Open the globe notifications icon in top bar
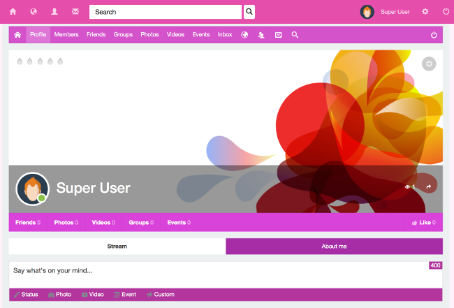454x308 pixels. coord(34,12)
